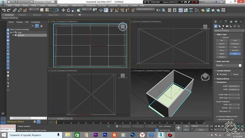Screen dimensions: 245x138
Task: Click the timeline frame slider handle
Action: pyautogui.click(x=60, y=118)
